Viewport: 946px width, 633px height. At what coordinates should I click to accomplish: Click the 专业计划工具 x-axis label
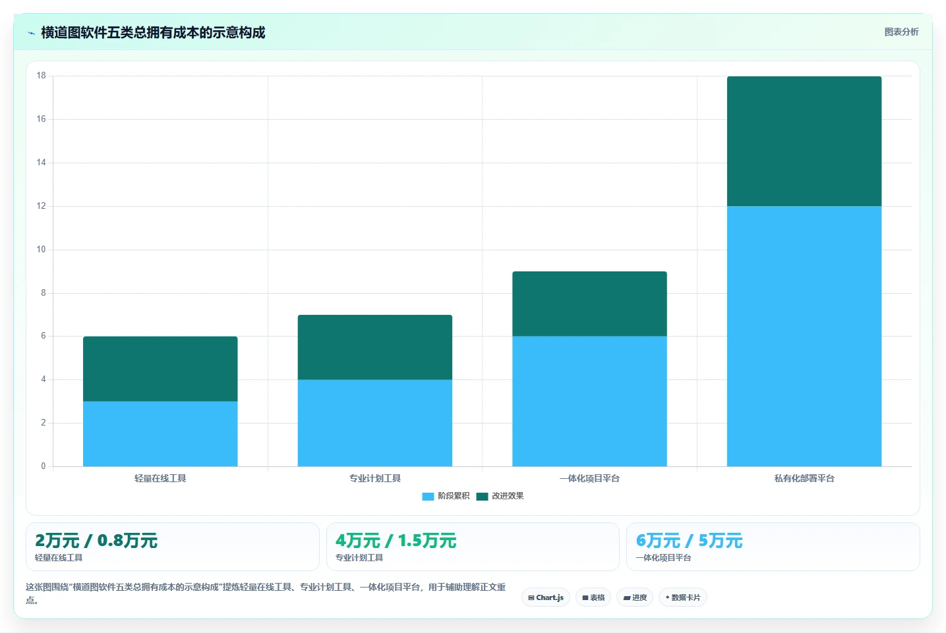click(375, 478)
